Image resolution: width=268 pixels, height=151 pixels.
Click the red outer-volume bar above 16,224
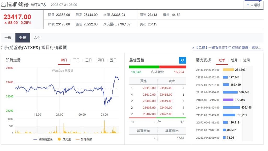(173, 67)
